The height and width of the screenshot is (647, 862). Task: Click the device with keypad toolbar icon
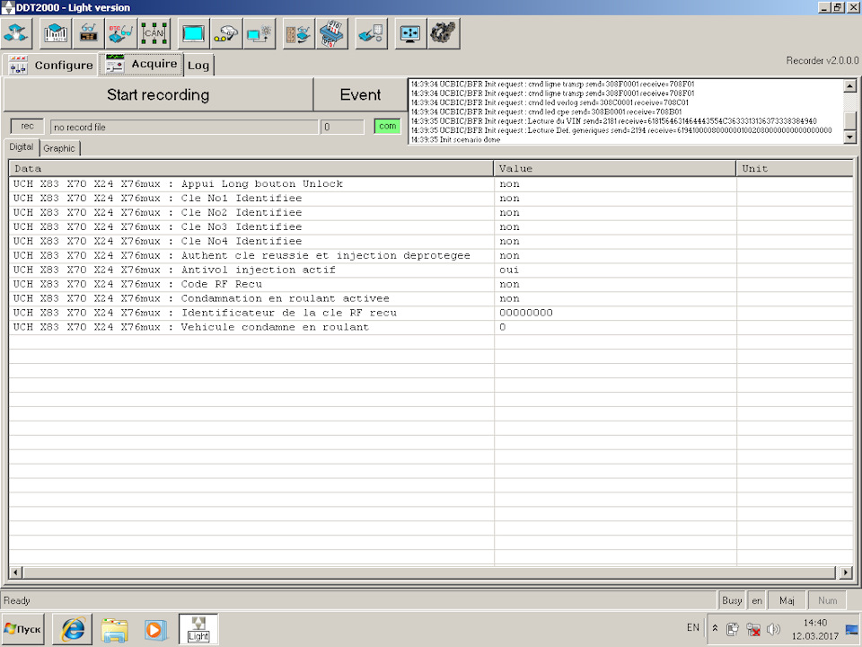point(371,33)
